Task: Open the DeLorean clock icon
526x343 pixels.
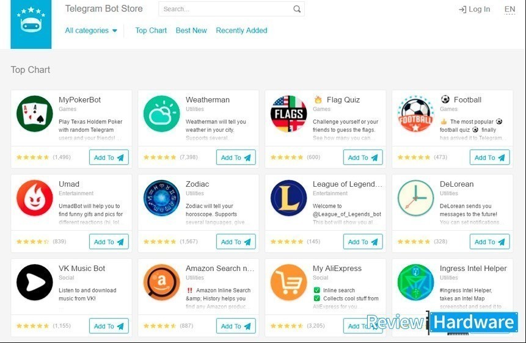Action: (415, 198)
